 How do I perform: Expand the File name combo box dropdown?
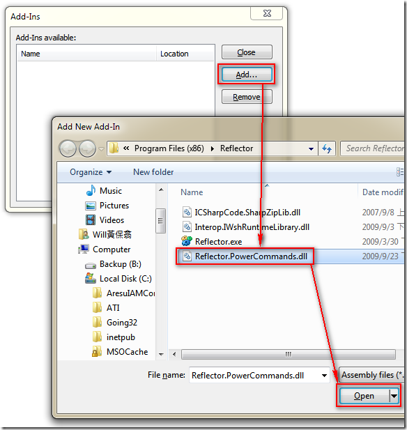click(324, 375)
